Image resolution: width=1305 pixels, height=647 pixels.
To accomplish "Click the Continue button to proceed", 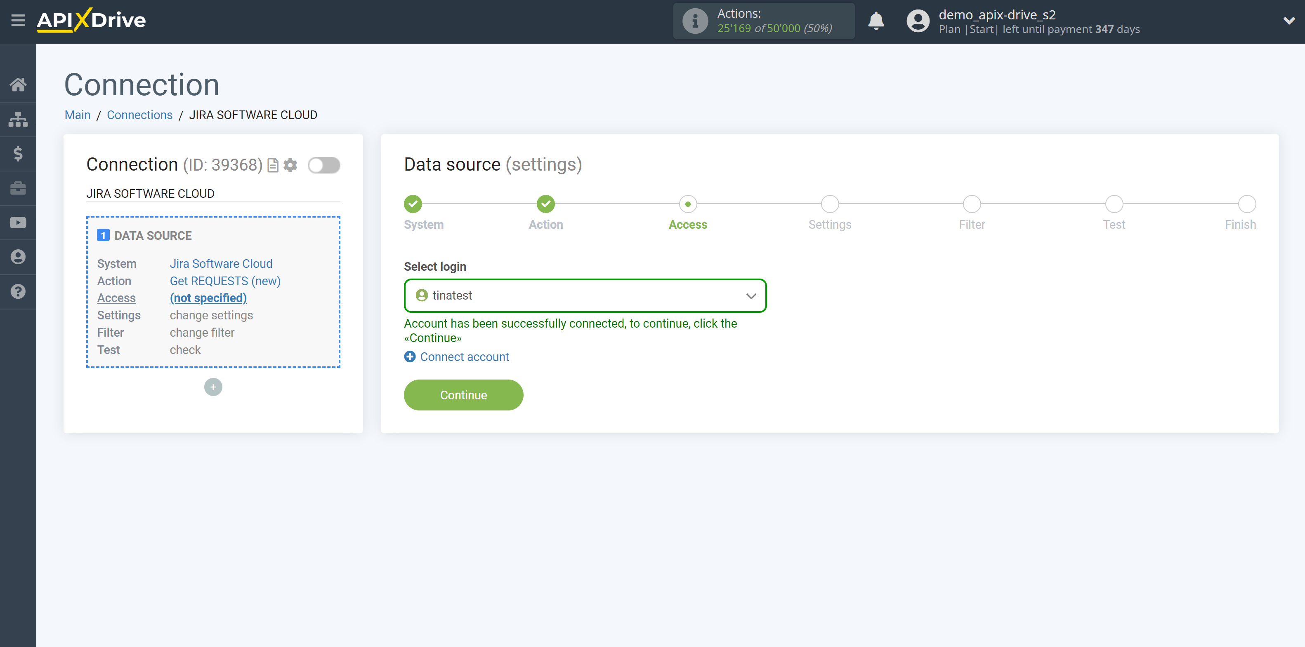I will pyautogui.click(x=464, y=395).
